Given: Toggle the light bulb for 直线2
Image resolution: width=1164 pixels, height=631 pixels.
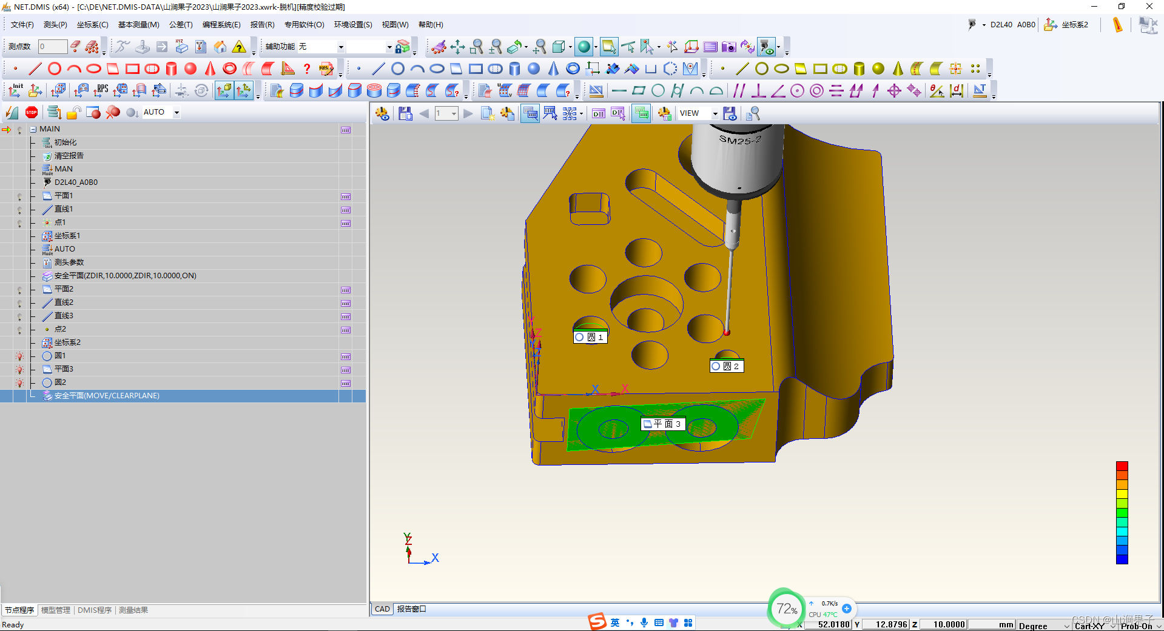Looking at the screenshot, I should [x=19, y=303].
